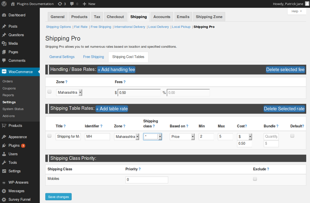Image resolution: width=310 pixels, height=203 pixels.
Task: Click the Users person icon in sidebar
Action: [4, 154]
